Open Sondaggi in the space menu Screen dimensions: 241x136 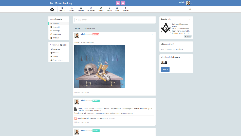point(59,31)
